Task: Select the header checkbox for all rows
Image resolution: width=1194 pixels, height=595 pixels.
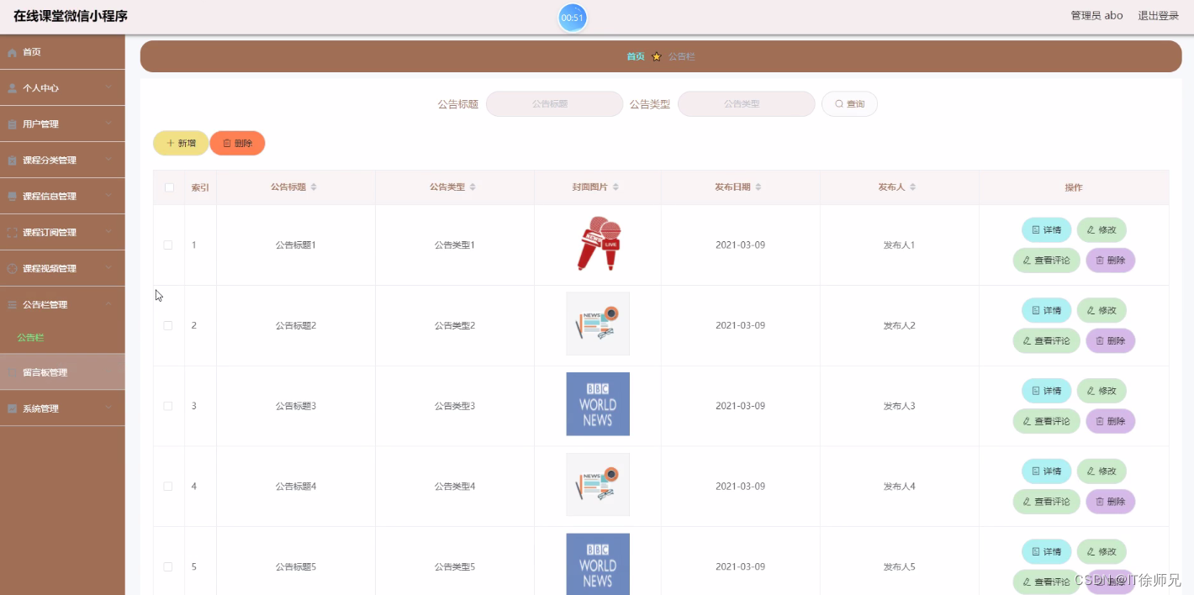Action: coord(169,187)
